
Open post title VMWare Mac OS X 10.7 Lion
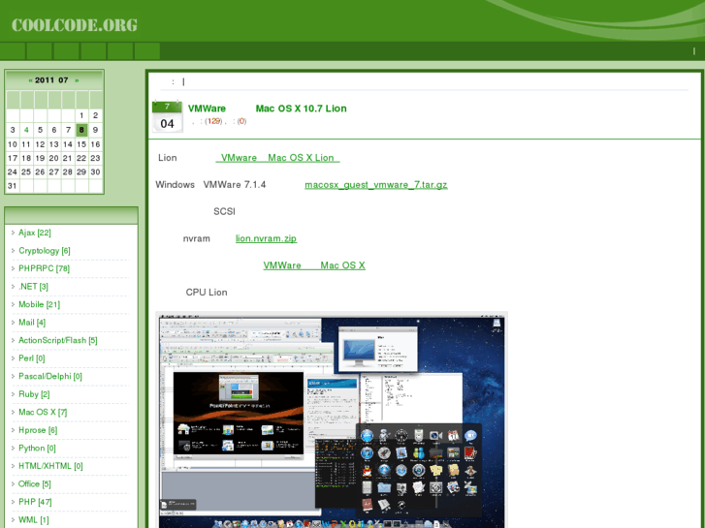point(267,109)
